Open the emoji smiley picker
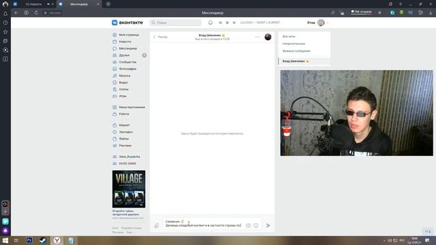 [x=256, y=225]
